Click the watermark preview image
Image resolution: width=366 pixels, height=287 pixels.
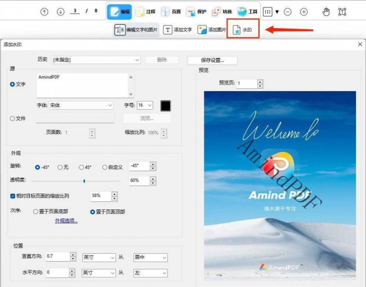280,186
